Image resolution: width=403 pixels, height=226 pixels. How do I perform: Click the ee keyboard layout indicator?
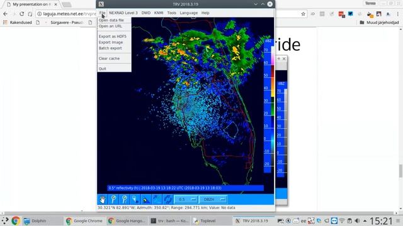tap(304, 221)
